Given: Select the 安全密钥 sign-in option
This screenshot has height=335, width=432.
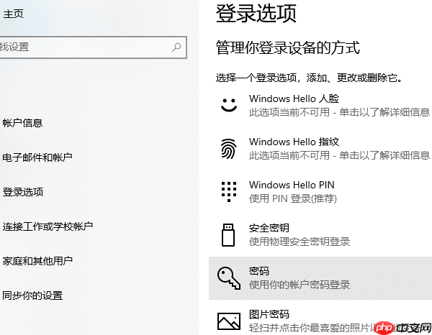Looking at the screenshot, I should tap(320, 235).
